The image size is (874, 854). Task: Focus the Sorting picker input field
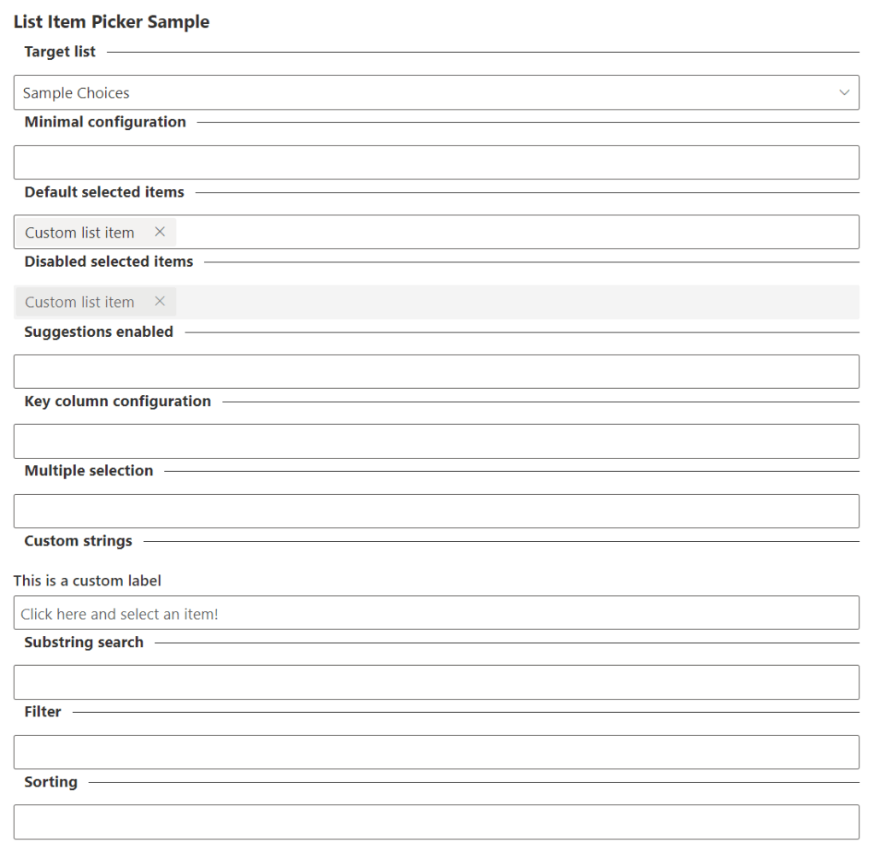tap(436, 822)
